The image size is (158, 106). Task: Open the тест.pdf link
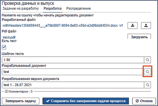pos(9,37)
